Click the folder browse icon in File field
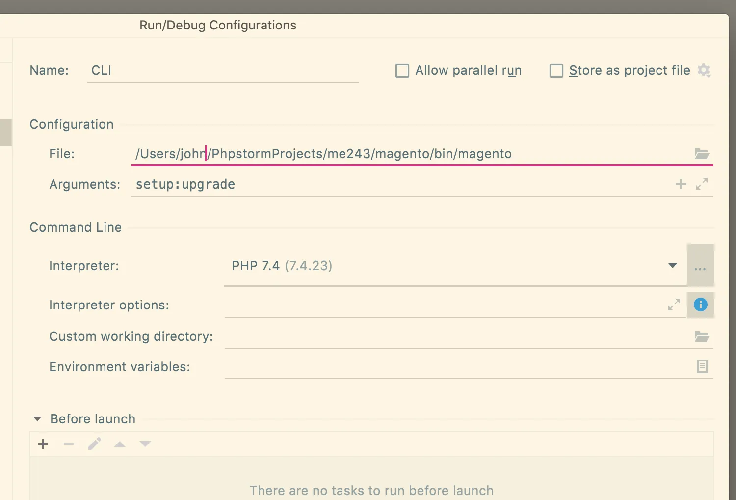Viewport: 736px width, 500px height. point(702,154)
